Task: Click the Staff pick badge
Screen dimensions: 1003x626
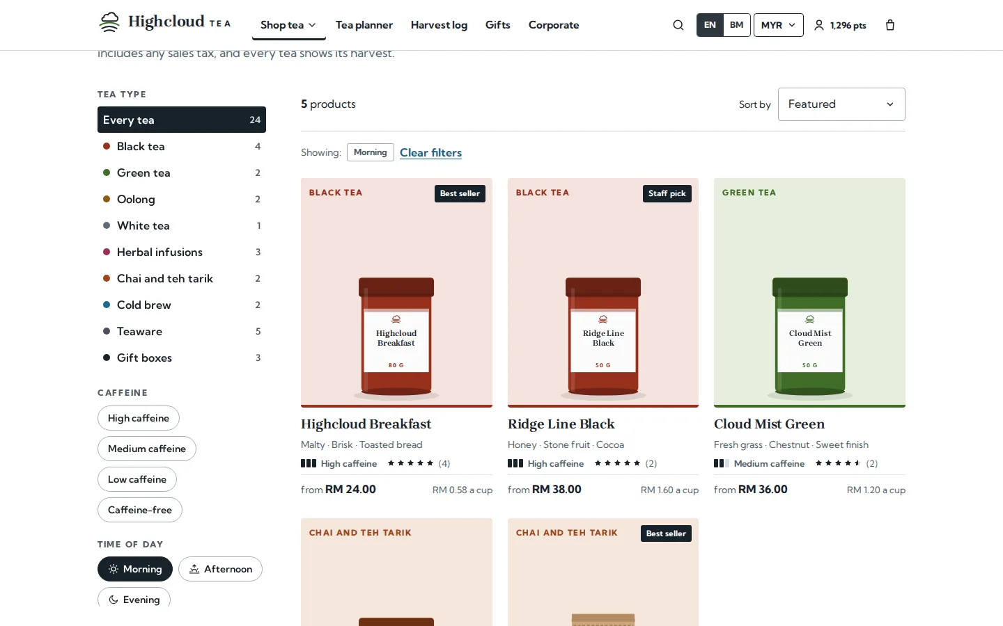Action: pos(667,193)
